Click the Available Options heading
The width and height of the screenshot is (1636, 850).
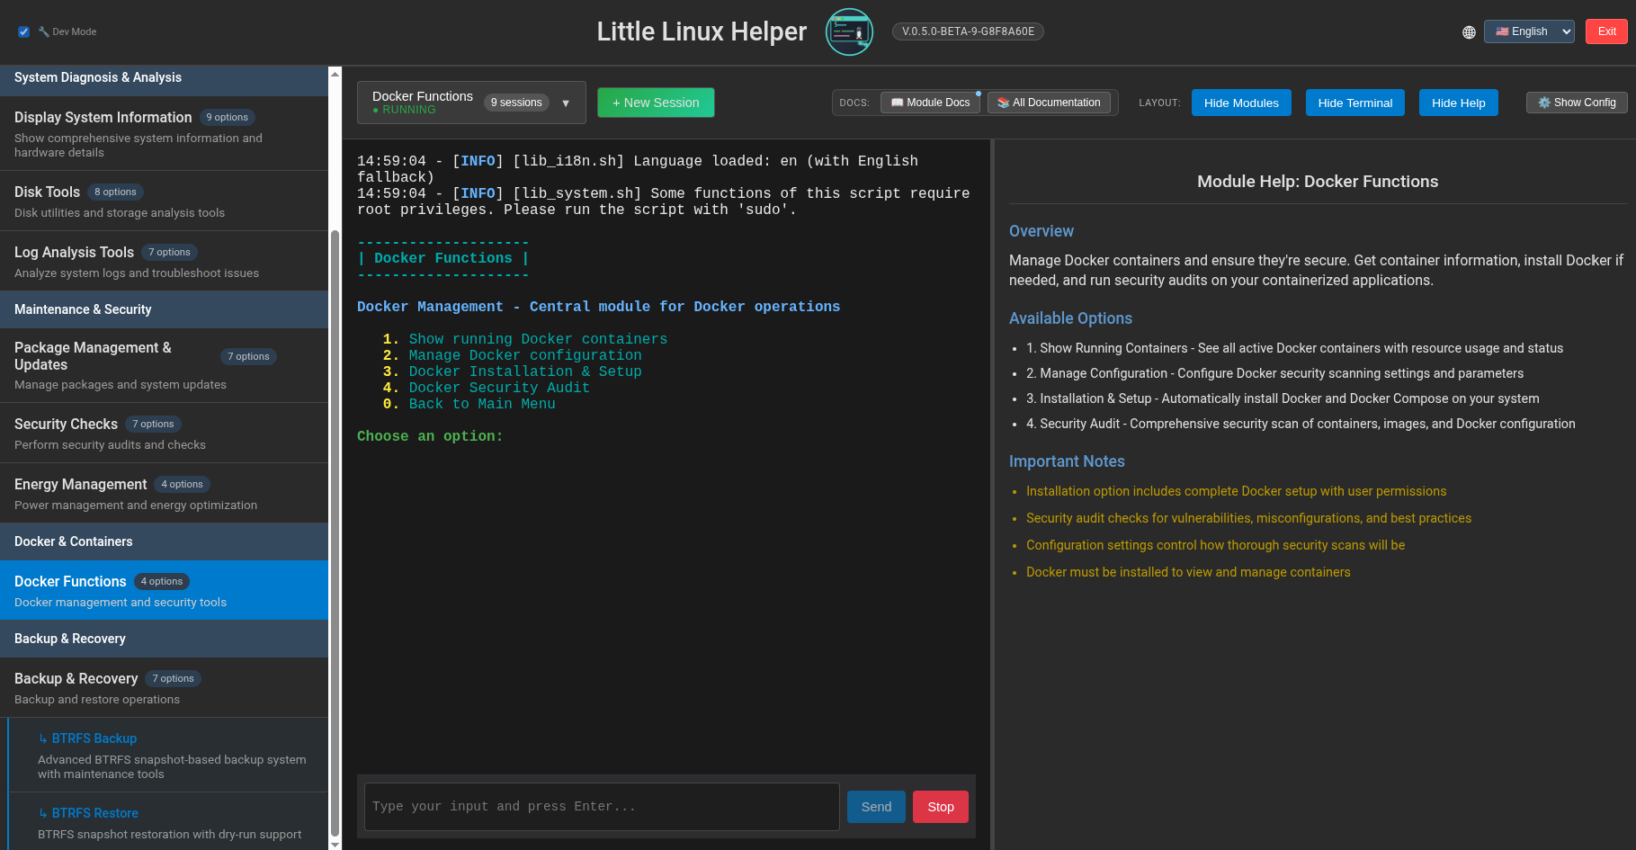pos(1070,318)
